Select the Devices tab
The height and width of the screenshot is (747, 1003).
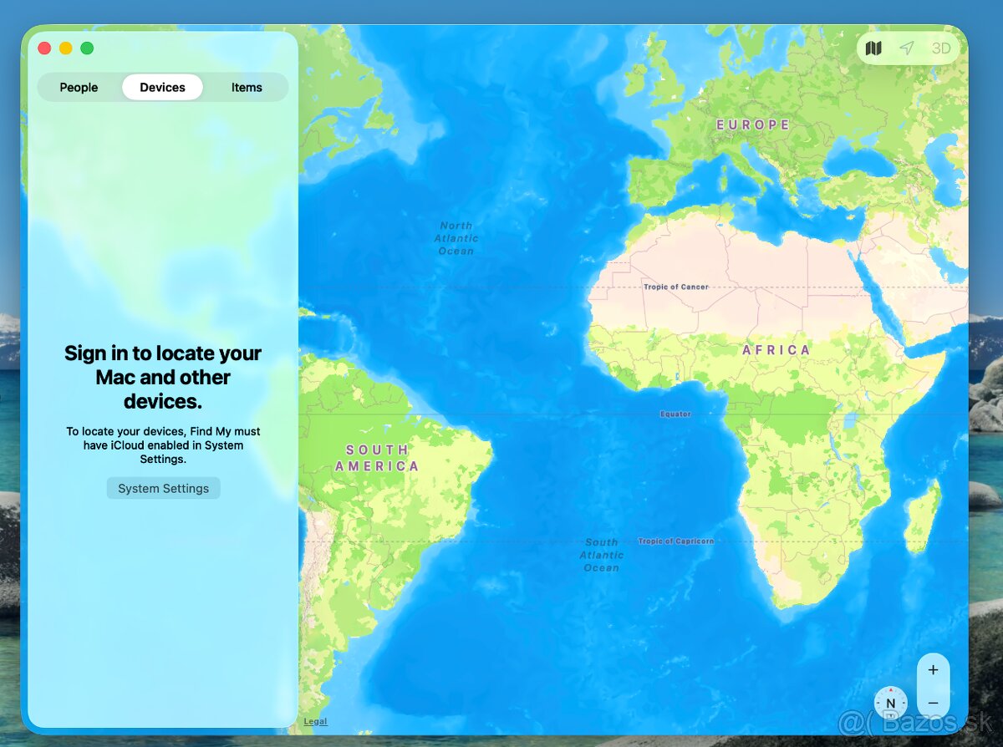(x=162, y=88)
